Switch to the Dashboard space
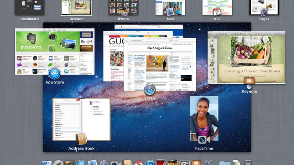This screenshot has width=294, height=165. [x=29, y=7]
